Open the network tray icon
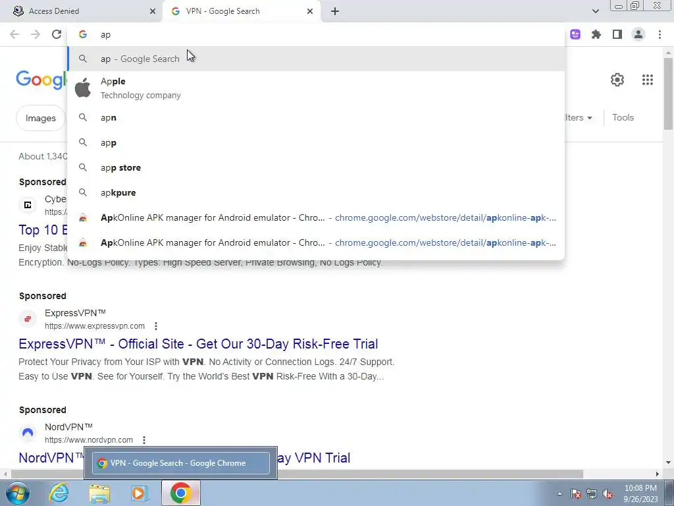 point(592,493)
